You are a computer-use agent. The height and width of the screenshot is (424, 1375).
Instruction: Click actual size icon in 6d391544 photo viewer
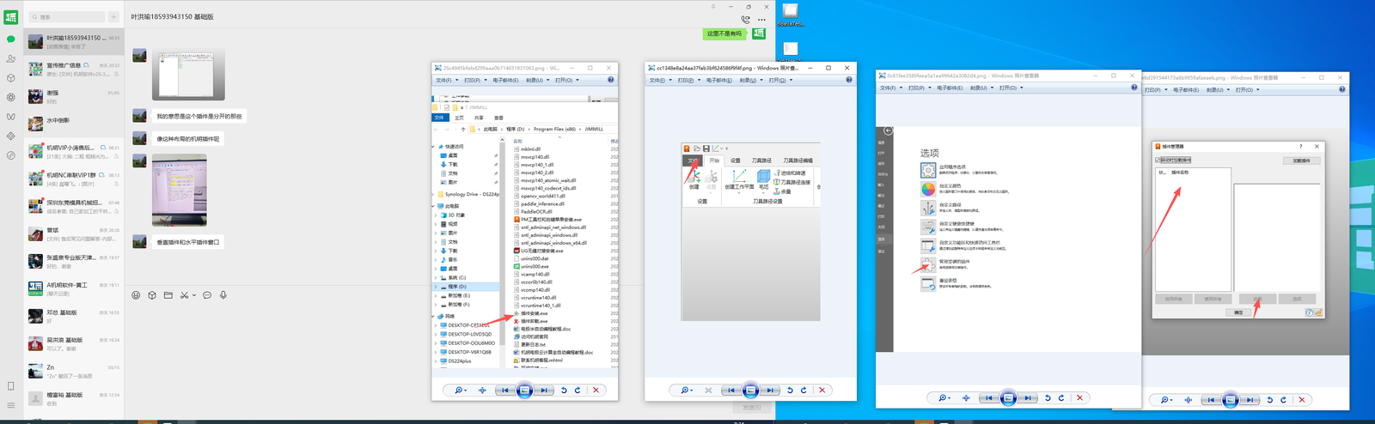(x=1189, y=399)
